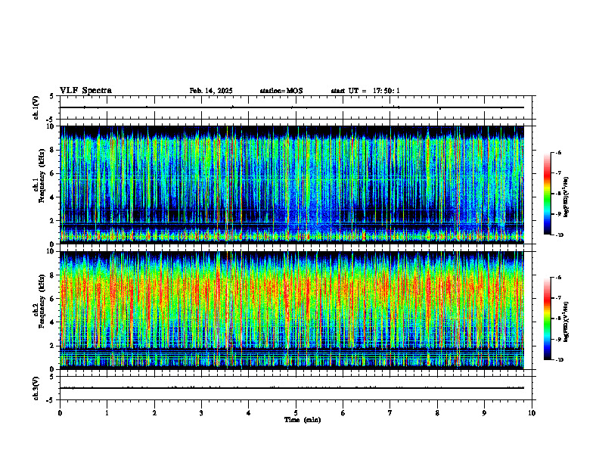Screen dimensions: 599x463
Task: Click the "ch.1(V)" top waveform axis label
Action: (36, 107)
